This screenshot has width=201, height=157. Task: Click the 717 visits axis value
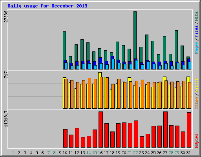point(6,75)
